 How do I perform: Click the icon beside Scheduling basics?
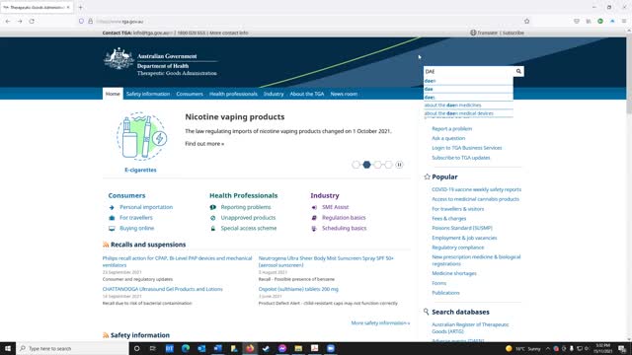click(314, 228)
